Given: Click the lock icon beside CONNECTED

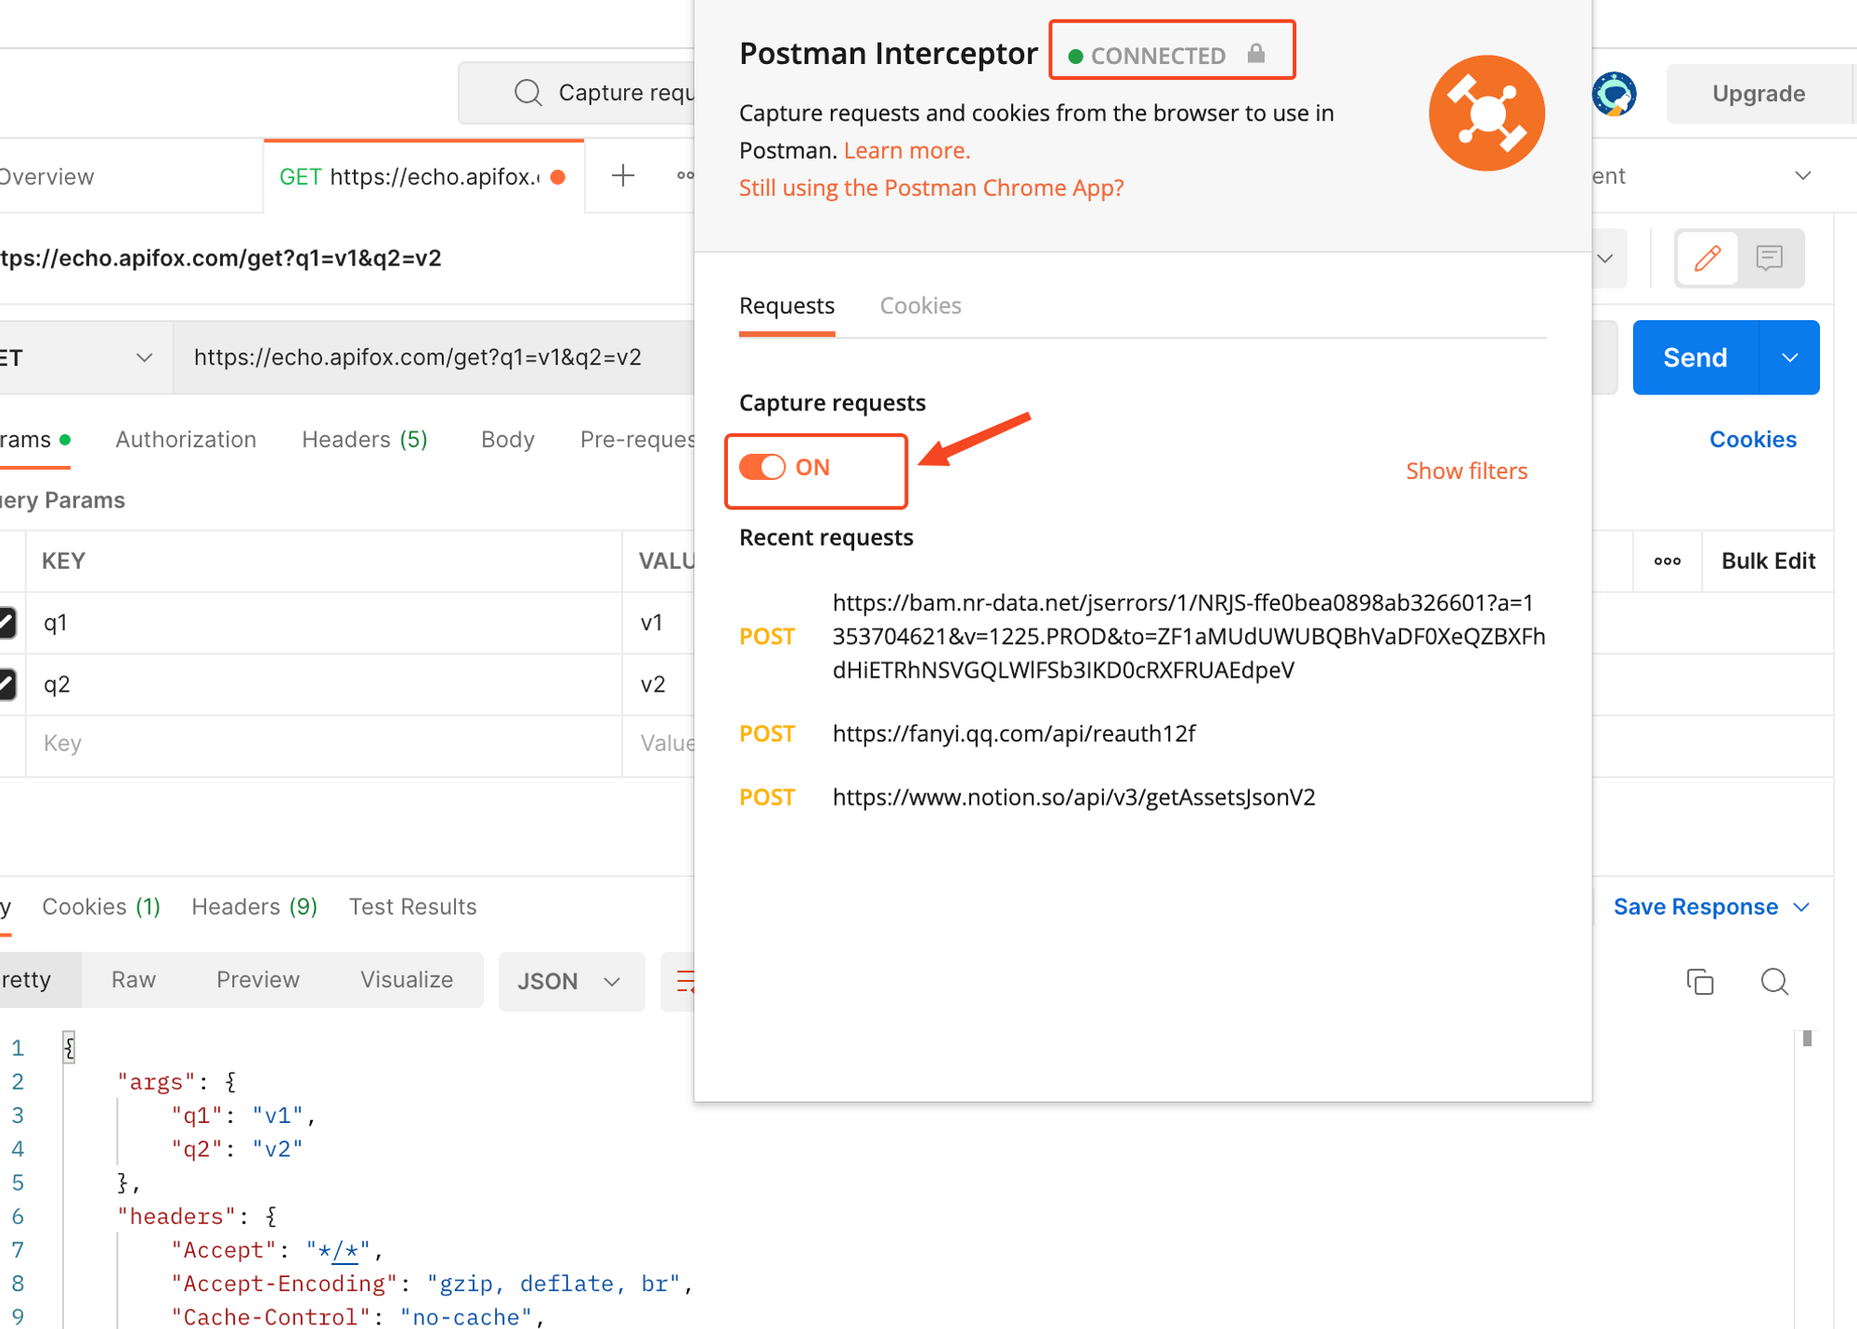Looking at the screenshot, I should [1258, 55].
